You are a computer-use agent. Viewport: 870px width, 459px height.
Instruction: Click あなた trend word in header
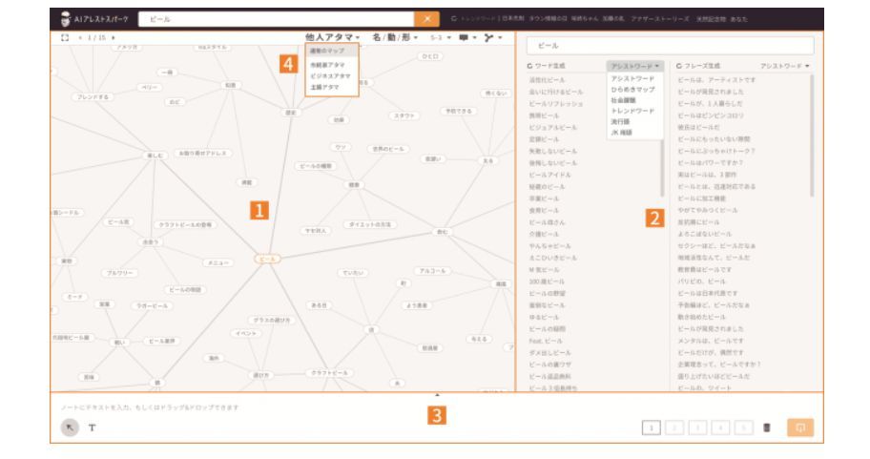coord(738,19)
